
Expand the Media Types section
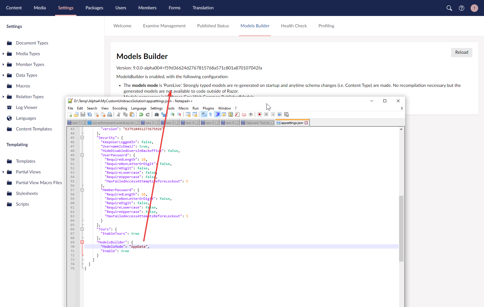coord(3,53)
